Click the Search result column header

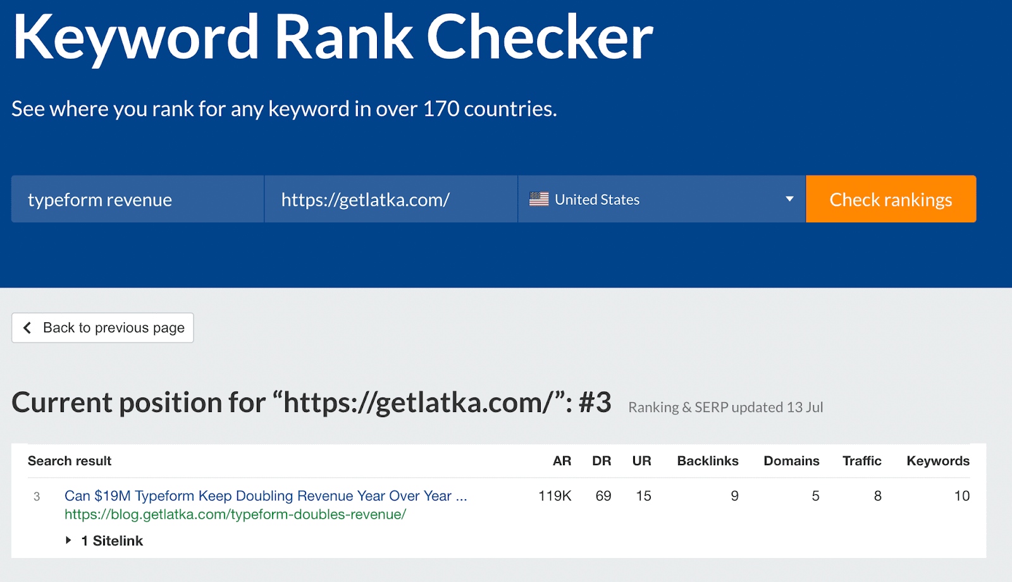70,461
